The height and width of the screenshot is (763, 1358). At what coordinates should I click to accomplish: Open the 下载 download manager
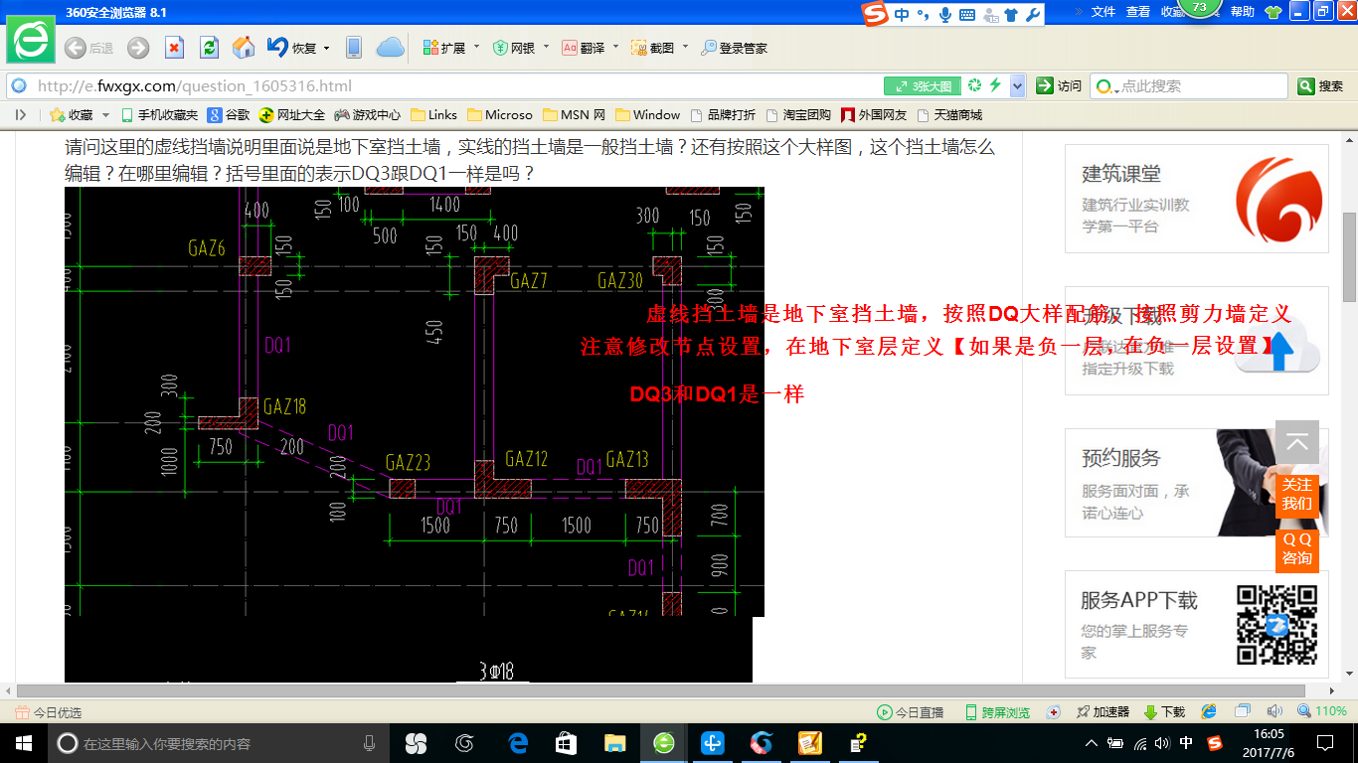click(1164, 712)
